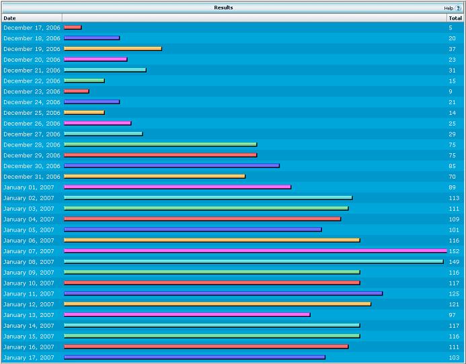Select the January 08, 2007 date
466x364 pixels.
tap(29, 262)
